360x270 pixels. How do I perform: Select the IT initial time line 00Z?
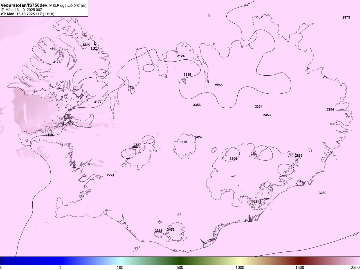point(21,10)
